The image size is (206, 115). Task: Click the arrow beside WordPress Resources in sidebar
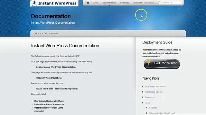tap(143, 86)
